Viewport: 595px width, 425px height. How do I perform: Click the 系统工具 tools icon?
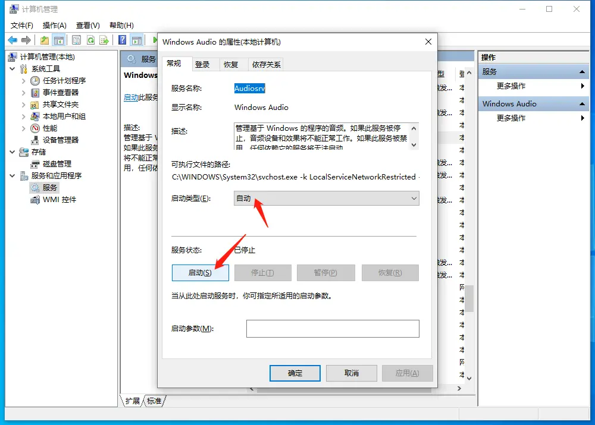(x=24, y=68)
